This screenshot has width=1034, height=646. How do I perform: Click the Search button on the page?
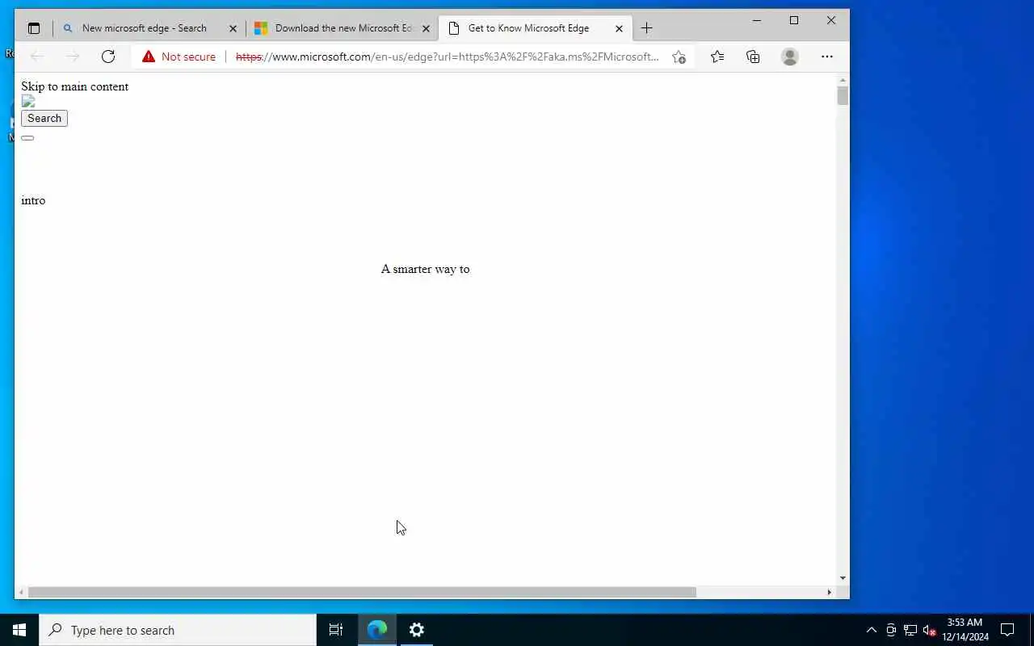tap(44, 118)
